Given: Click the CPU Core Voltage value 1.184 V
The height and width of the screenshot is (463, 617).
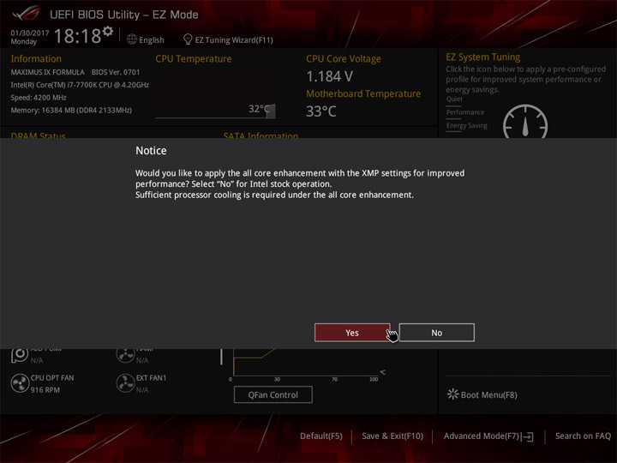Looking at the screenshot, I should click(x=329, y=76).
